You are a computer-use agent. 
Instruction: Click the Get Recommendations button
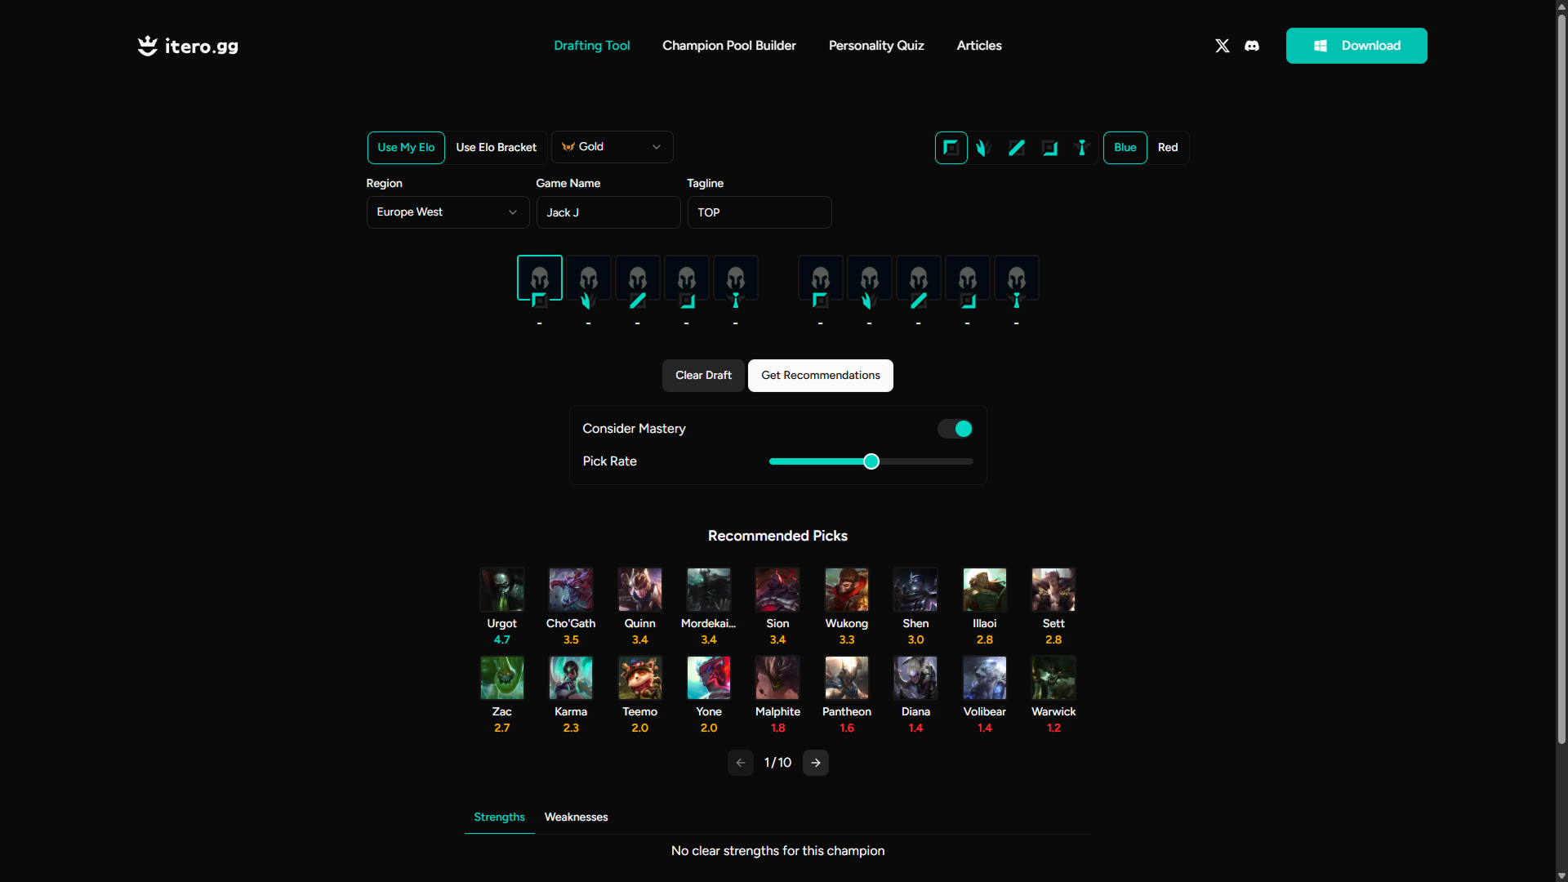point(820,375)
